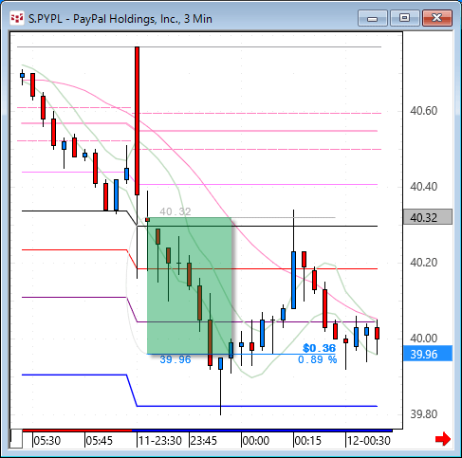The height and width of the screenshot is (458, 462).
Task: Click the 11-23:30 session time marker
Action: [160, 441]
